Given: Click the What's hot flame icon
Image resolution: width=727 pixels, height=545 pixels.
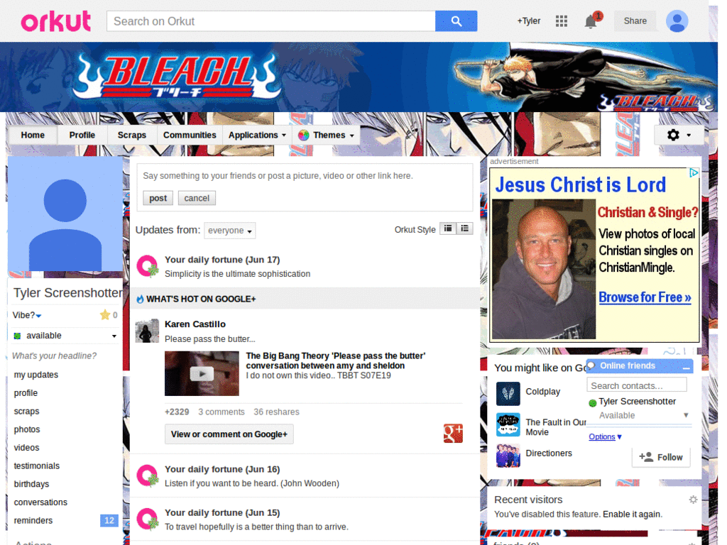Looking at the screenshot, I should pyautogui.click(x=140, y=299).
